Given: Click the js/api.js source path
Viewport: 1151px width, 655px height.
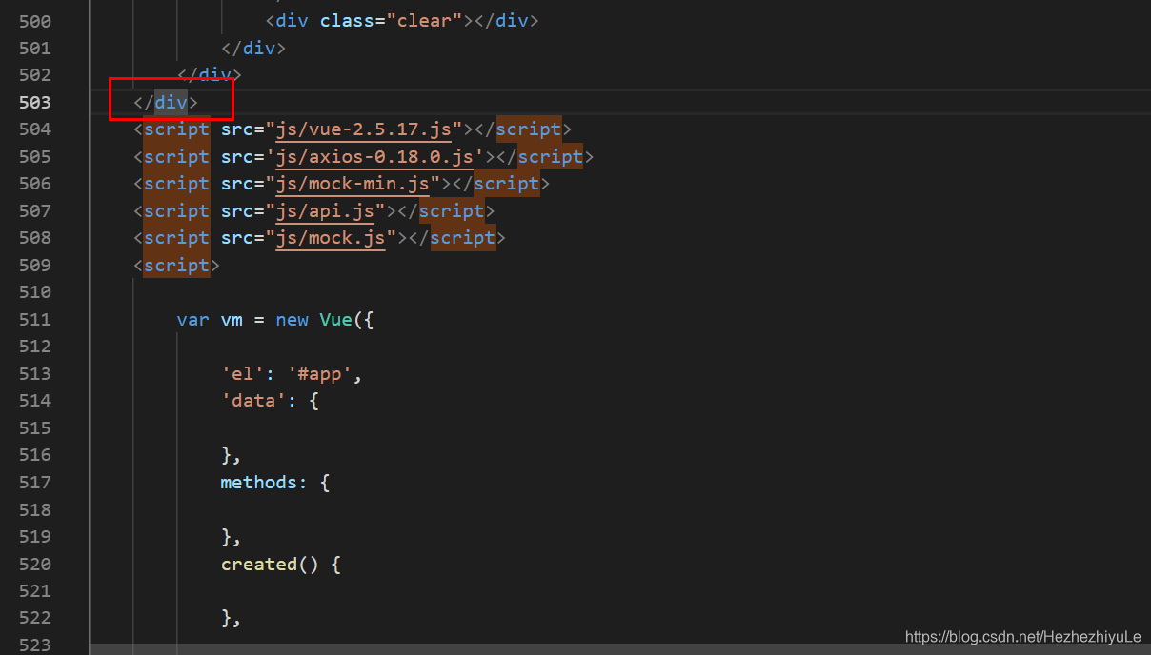Looking at the screenshot, I should [325, 210].
